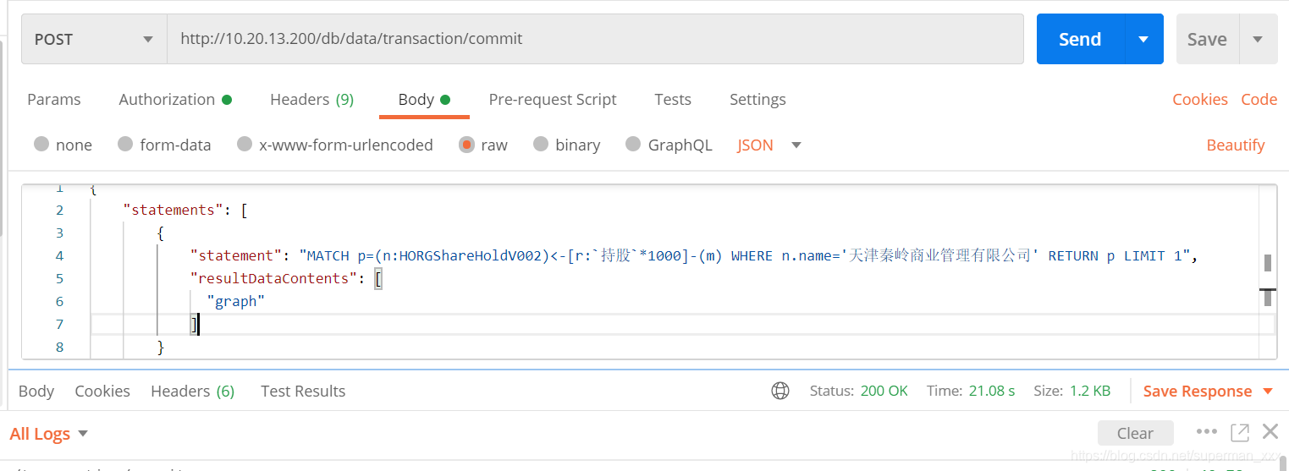The width and height of the screenshot is (1289, 471).
Task: Expand the Send button arrow menu
Action: coord(1143,39)
